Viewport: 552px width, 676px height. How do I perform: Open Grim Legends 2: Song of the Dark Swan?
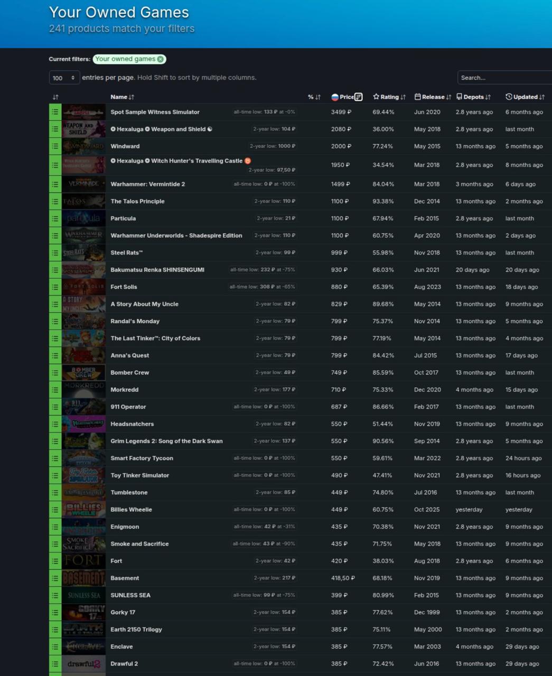tap(166, 442)
